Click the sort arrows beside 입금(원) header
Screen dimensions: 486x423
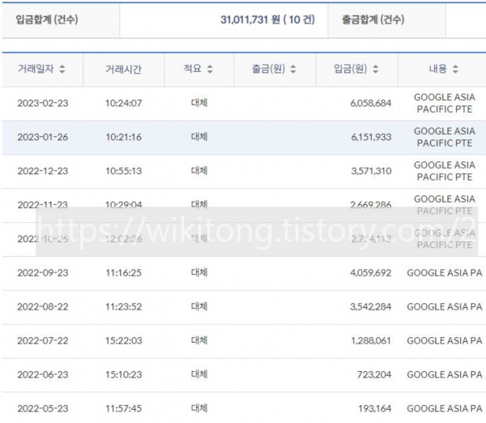click(374, 70)
